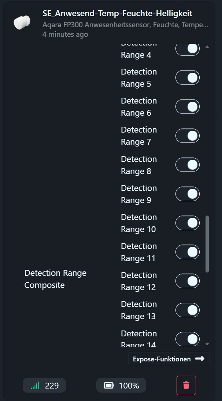This screenshot has width=222, height=401.
Task: Toggle the Detection Range 9 switch
Action: click(x=188, y=194)
